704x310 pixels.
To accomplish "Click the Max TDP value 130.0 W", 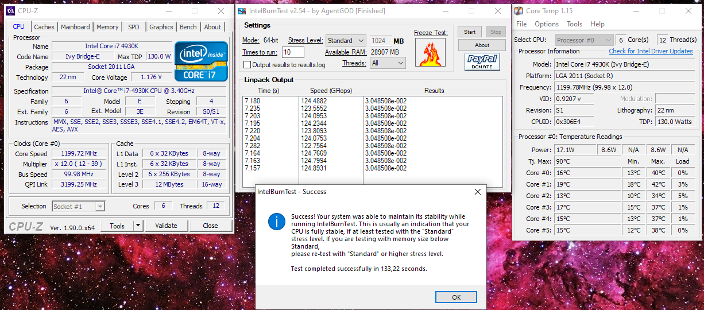I will (159, 56).
